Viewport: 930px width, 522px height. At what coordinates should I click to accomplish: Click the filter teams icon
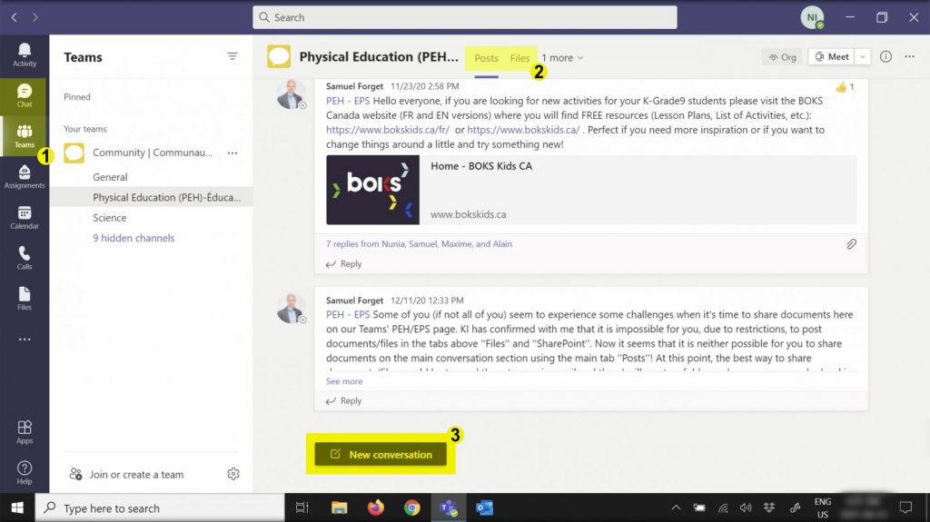[x=232, y=56]
